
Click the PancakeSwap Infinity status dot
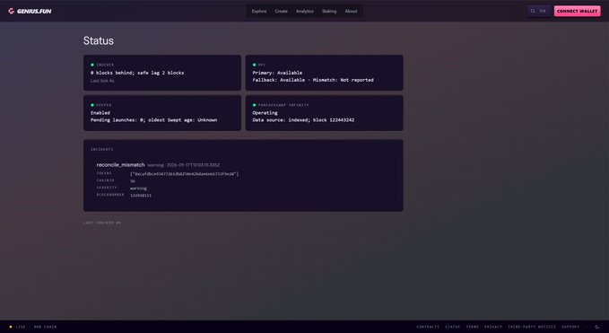click(255, 105)
